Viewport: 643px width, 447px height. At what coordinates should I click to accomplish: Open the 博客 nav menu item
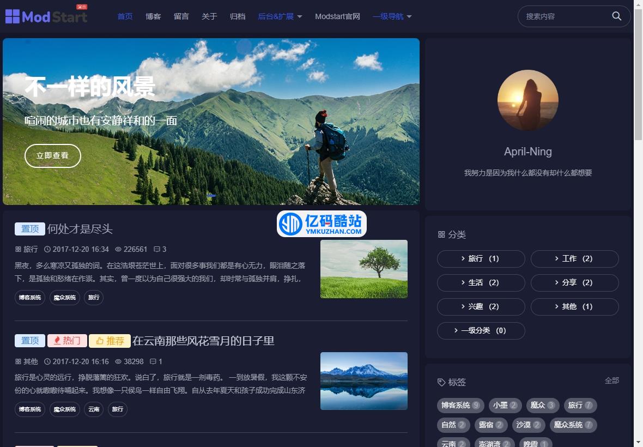pos(153,16)
